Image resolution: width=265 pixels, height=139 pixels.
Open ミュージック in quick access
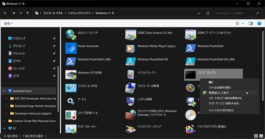click(19, 68)
